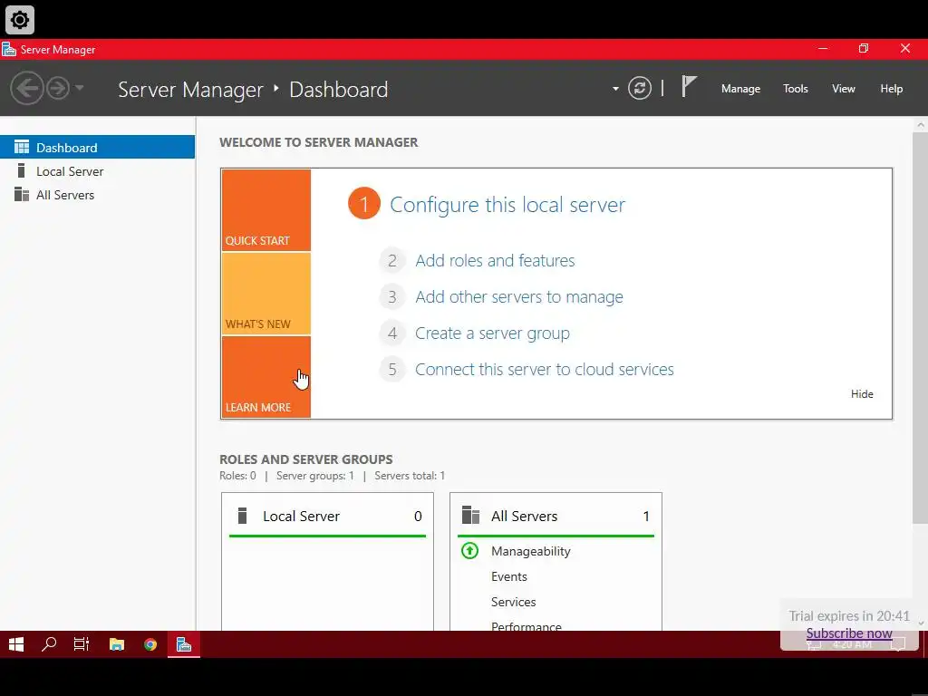Click the green Manageability status icon
This screenshot has height=696, width=928.
coord(470,551)
